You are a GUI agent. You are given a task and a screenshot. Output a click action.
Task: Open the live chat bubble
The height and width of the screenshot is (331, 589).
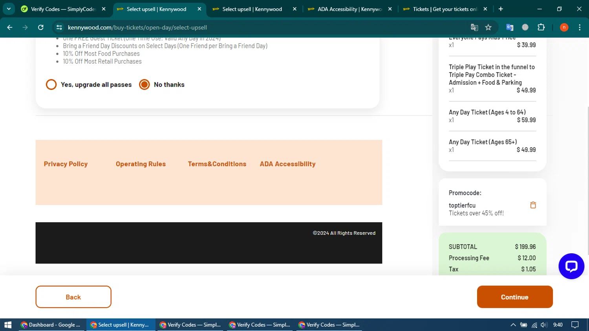[x=571, y=266]
